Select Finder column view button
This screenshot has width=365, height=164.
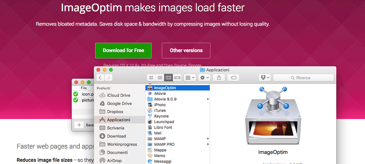coord(169,78)
